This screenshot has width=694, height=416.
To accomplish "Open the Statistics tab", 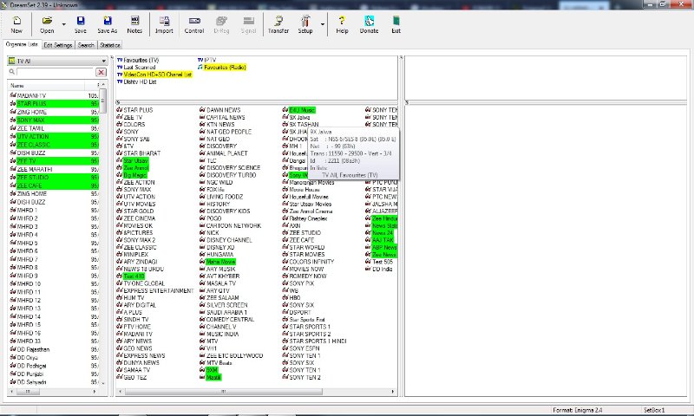I will 110,45.
